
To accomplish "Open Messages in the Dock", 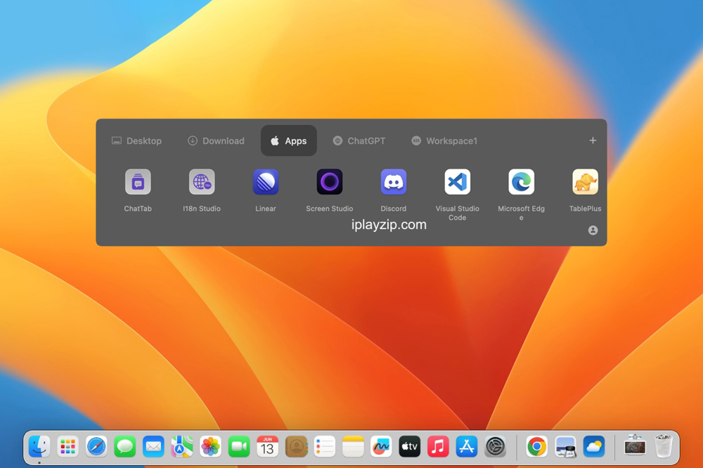I will [x=125, y=446].
